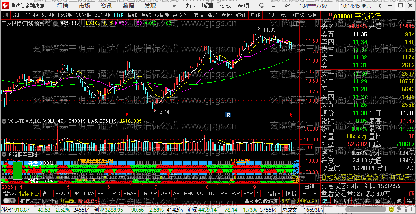Click the 指标B tab
Image resolution: width=416 pixels, height=214 pixels.
click(x=274, y=193)
